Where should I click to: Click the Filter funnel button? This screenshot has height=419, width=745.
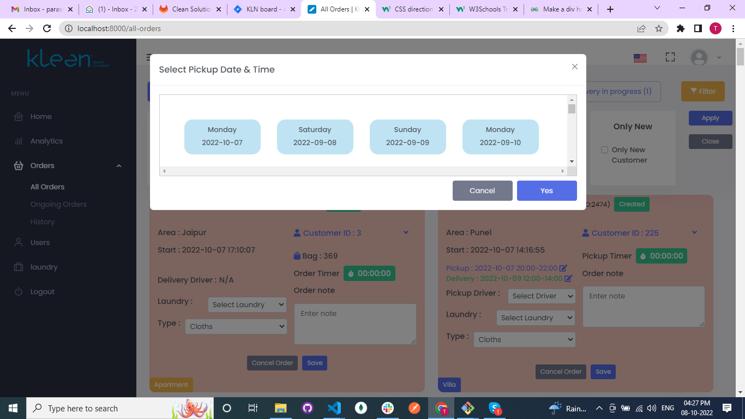(x=702, y=92)
